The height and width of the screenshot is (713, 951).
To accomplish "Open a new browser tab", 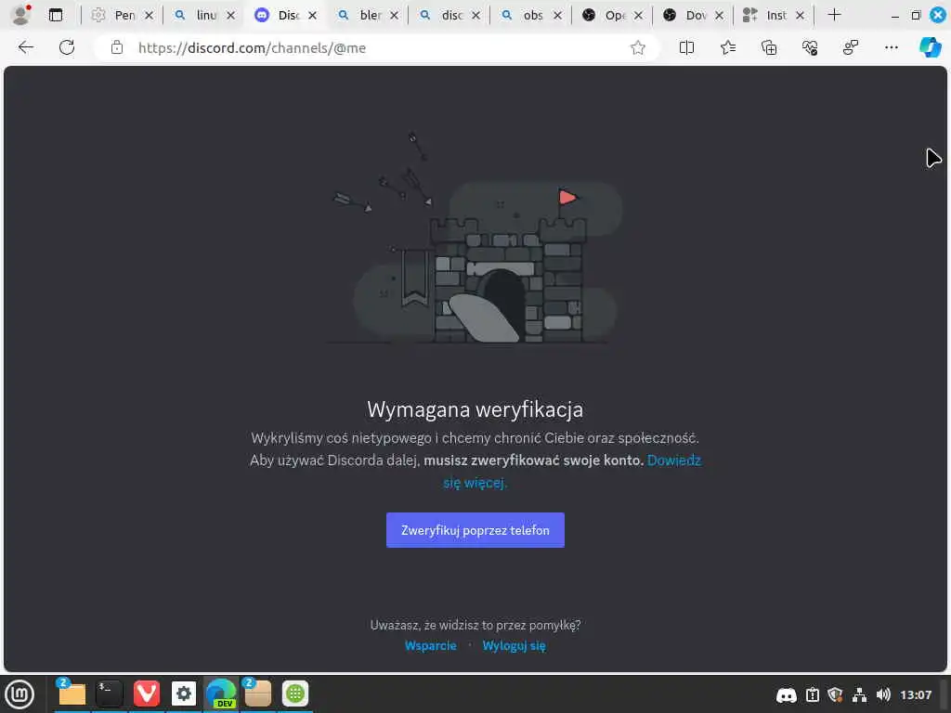I will (835, 15).
